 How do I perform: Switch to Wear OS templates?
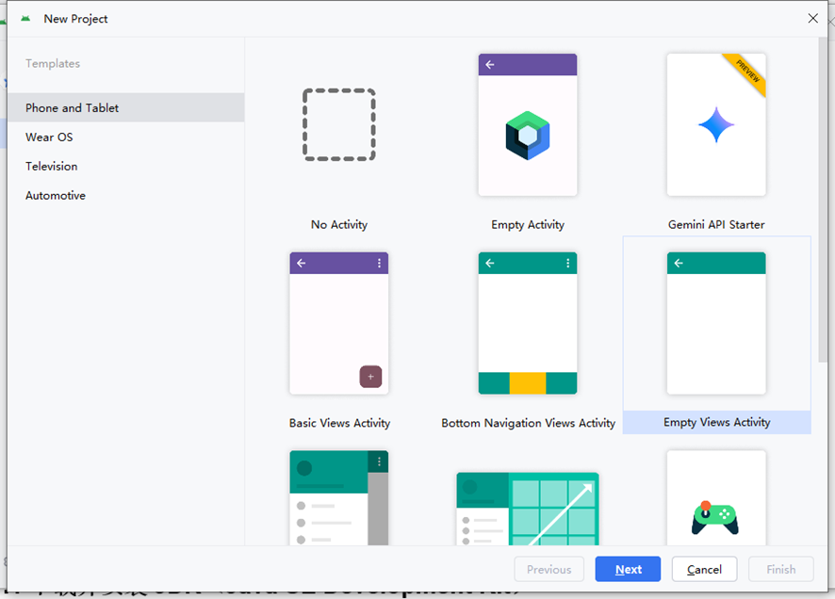pyautogui.click(x=125, y=138)
